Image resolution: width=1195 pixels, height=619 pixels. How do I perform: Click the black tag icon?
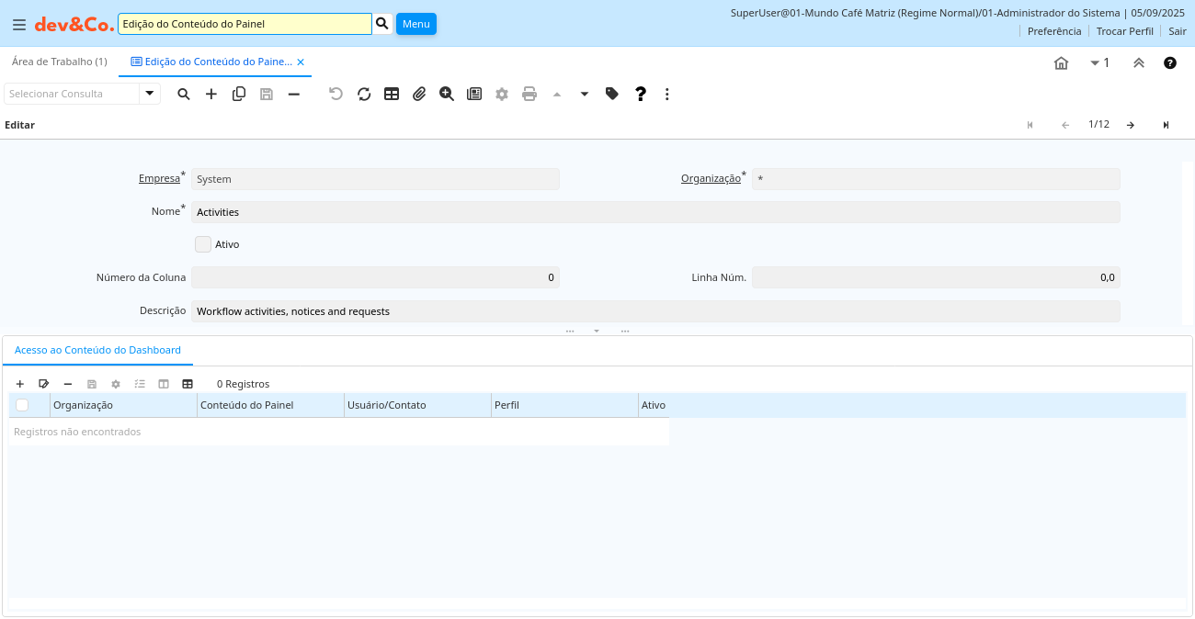(612, 94)
